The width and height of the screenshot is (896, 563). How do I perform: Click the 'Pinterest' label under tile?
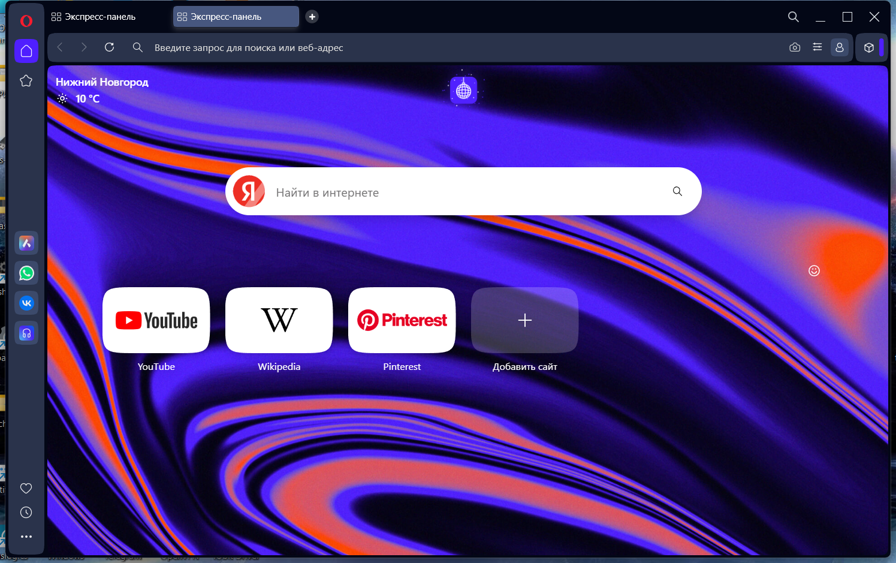pyautogui.click(x=402, y=367)
